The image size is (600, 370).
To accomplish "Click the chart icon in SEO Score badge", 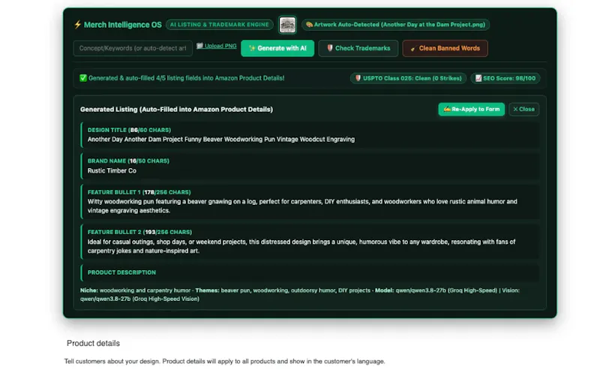I will click(x=478, y=78).
